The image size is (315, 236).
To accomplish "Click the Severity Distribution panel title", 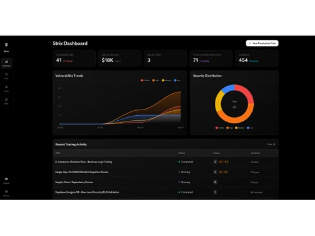I will click(207, 76).
